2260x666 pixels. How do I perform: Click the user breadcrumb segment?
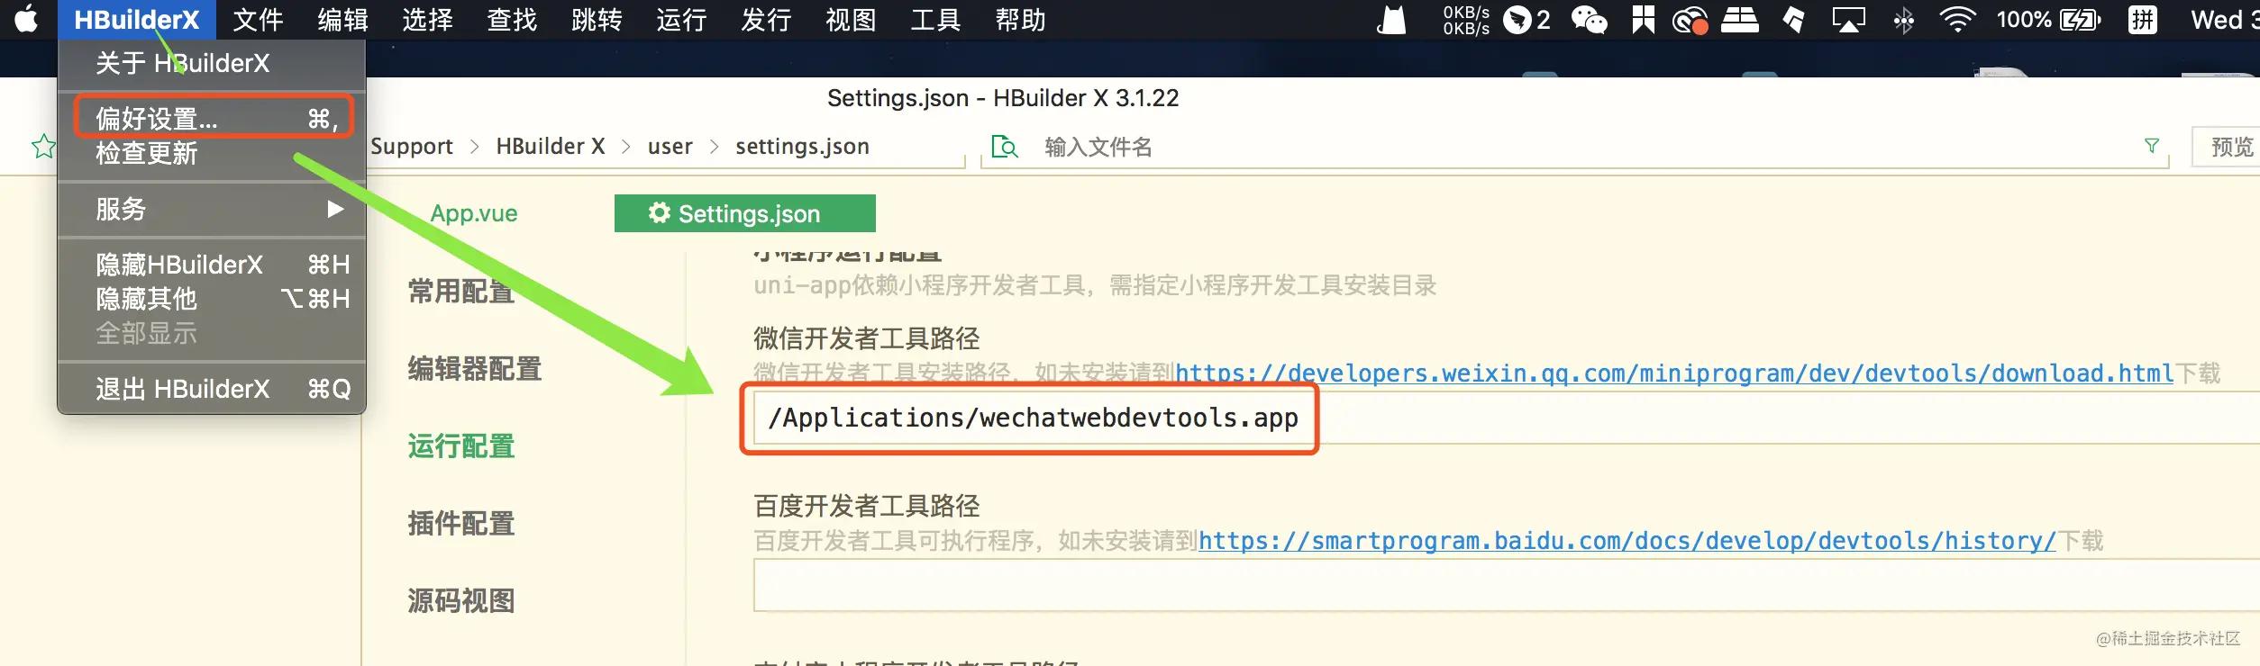[670, 147]
